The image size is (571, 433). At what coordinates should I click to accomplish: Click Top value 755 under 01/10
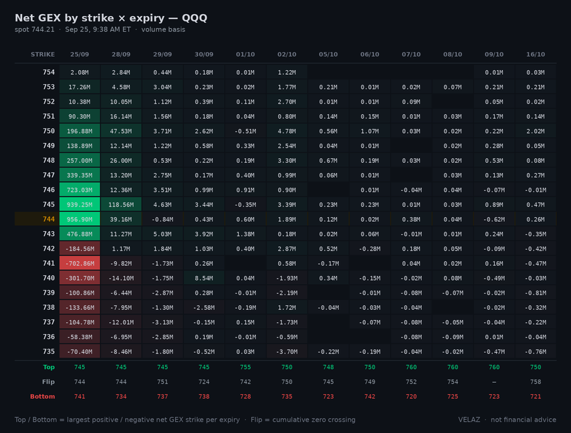coord(245,367)
